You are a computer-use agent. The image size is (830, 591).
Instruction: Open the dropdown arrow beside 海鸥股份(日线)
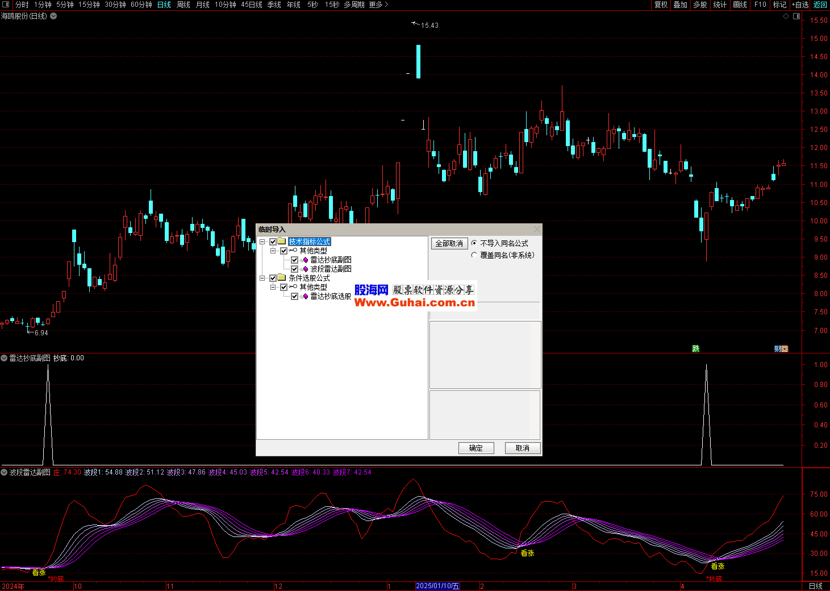(x=53, y=16)
